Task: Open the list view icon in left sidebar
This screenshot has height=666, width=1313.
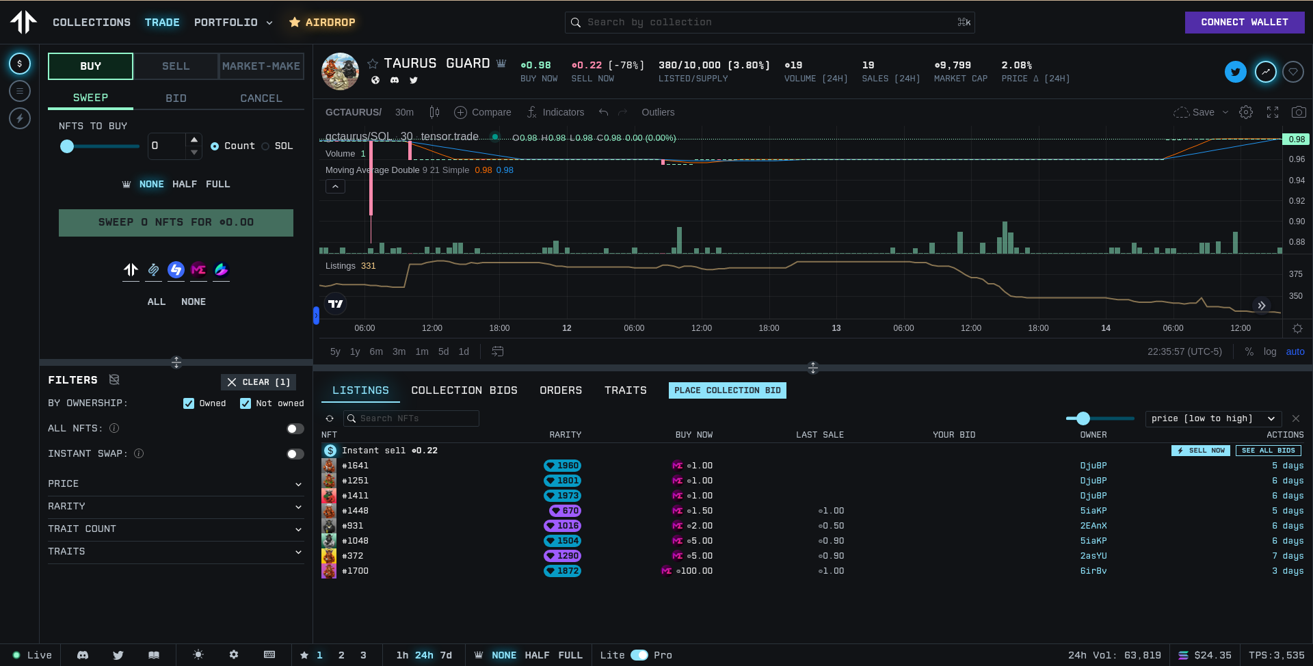Action: coord(20,91)
